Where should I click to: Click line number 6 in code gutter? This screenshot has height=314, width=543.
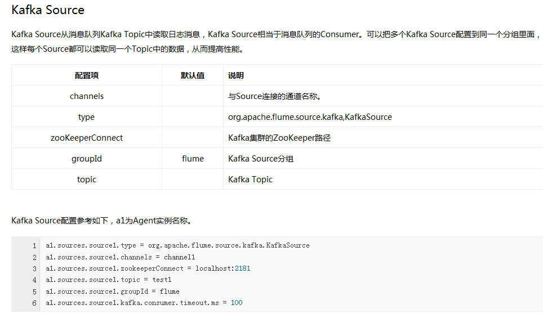(x=34, y=303)
